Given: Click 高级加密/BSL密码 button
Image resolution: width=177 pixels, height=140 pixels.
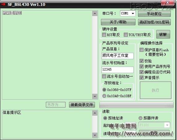Looking at the screenshot, I should tap(154, 22).
